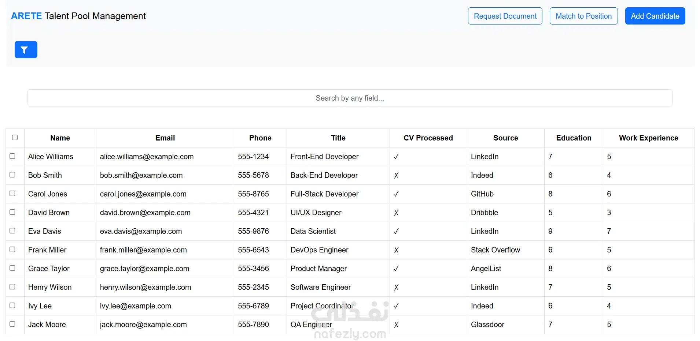Screen dimensions: 700x341
Task: Click Jack Moore's CV processed X mark
Action: pos(396,325)
